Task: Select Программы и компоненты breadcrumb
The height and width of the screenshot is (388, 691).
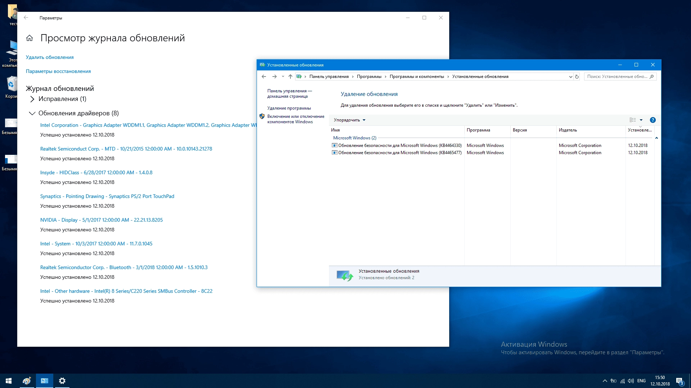Action: click(x=417, y=77)
